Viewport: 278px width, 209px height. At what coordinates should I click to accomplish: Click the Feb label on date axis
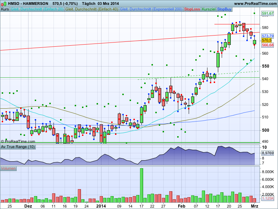point(181,206)
